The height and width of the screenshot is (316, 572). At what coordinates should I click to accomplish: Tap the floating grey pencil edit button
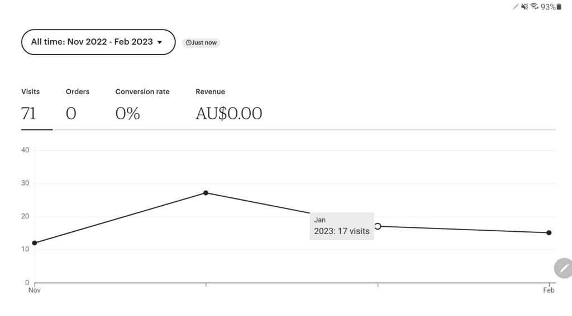(x=563, y=268)
